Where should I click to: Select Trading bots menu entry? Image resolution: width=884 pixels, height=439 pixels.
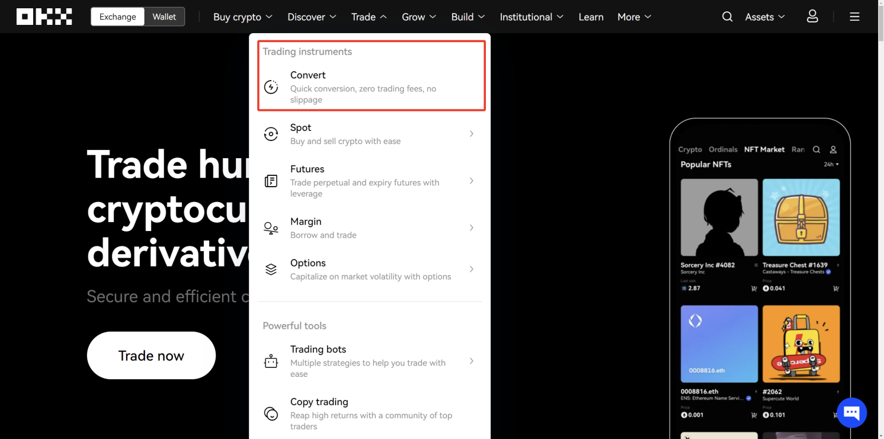coord(370,361)
